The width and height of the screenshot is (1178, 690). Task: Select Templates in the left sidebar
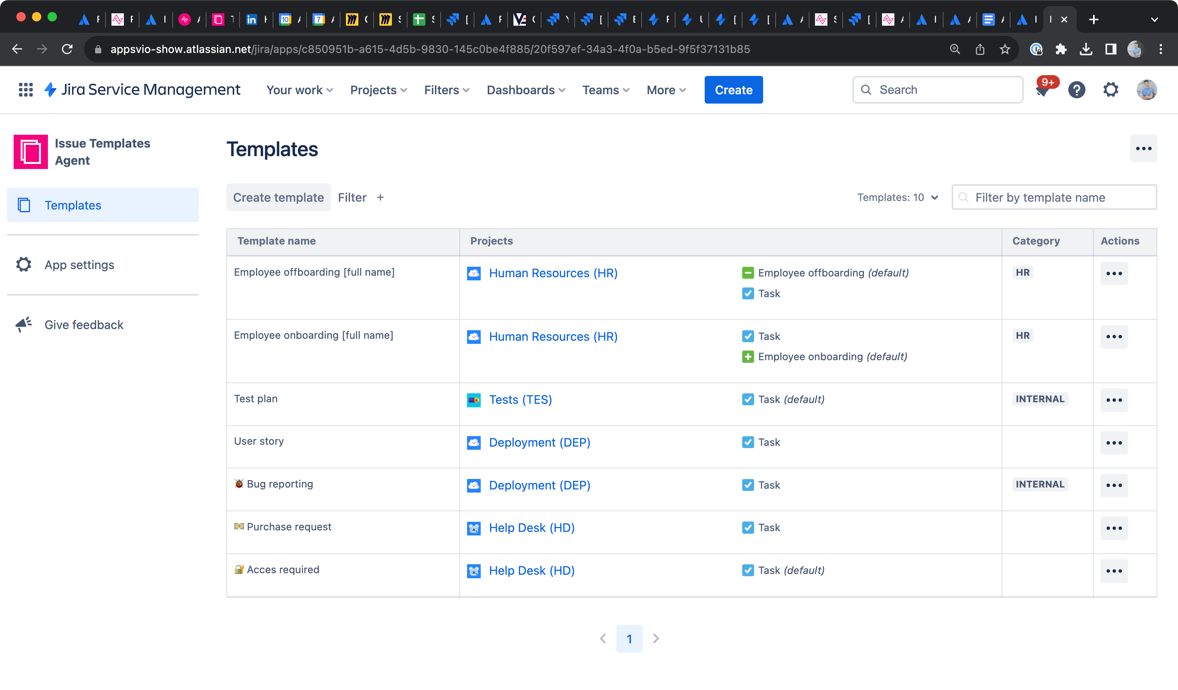coord(73,205)
